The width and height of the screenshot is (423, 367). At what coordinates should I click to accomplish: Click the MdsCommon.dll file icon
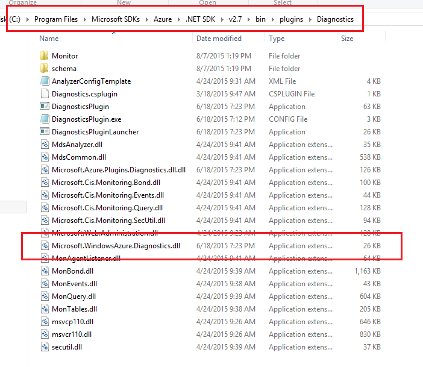coord(45,157)
